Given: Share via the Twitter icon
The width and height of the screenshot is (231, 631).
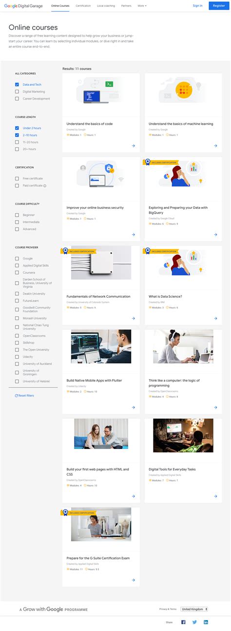Looking at the screenshot, I should pos(194,622).
